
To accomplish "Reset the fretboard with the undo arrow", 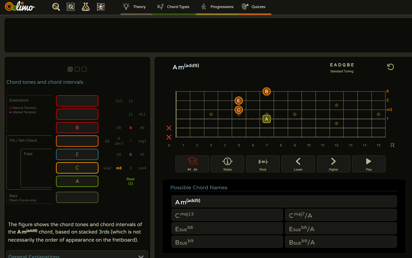I will pos(391,67).
